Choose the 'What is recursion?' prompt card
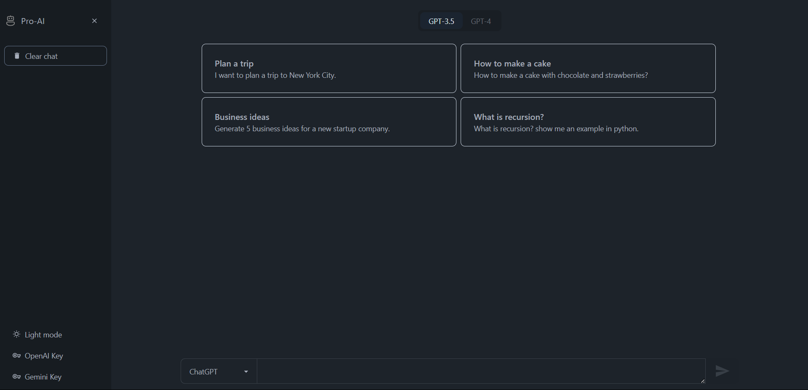The image size is (808, 390). coord(588,122)
